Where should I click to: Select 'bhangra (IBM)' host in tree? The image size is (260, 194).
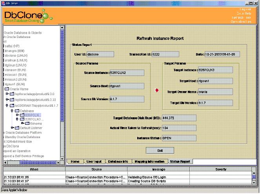[x=15, y=51]
